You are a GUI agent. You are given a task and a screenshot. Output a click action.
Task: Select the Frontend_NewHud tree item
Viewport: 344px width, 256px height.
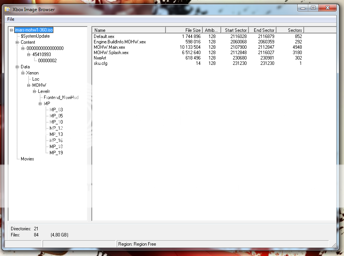[x=61, y=97]
